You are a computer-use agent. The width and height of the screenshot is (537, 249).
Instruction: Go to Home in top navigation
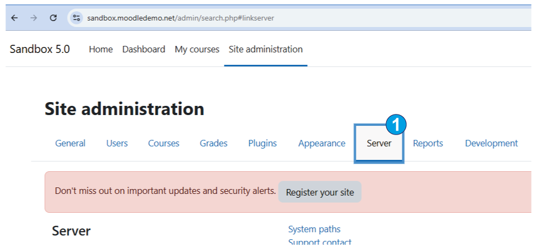(101, 49)
